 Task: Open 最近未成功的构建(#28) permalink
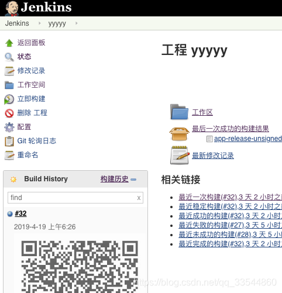[231, 235]
